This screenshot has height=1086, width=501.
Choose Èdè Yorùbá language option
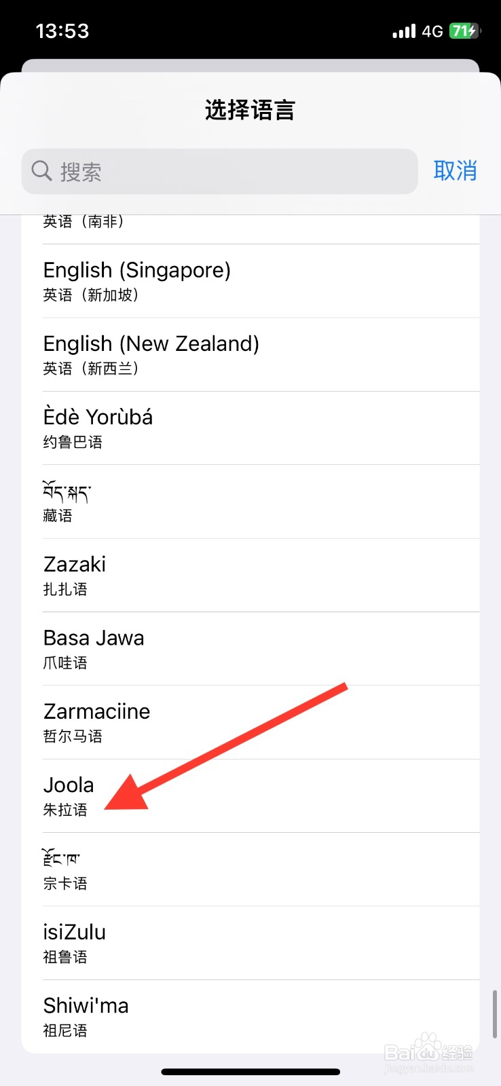click(x=250, y=428)
